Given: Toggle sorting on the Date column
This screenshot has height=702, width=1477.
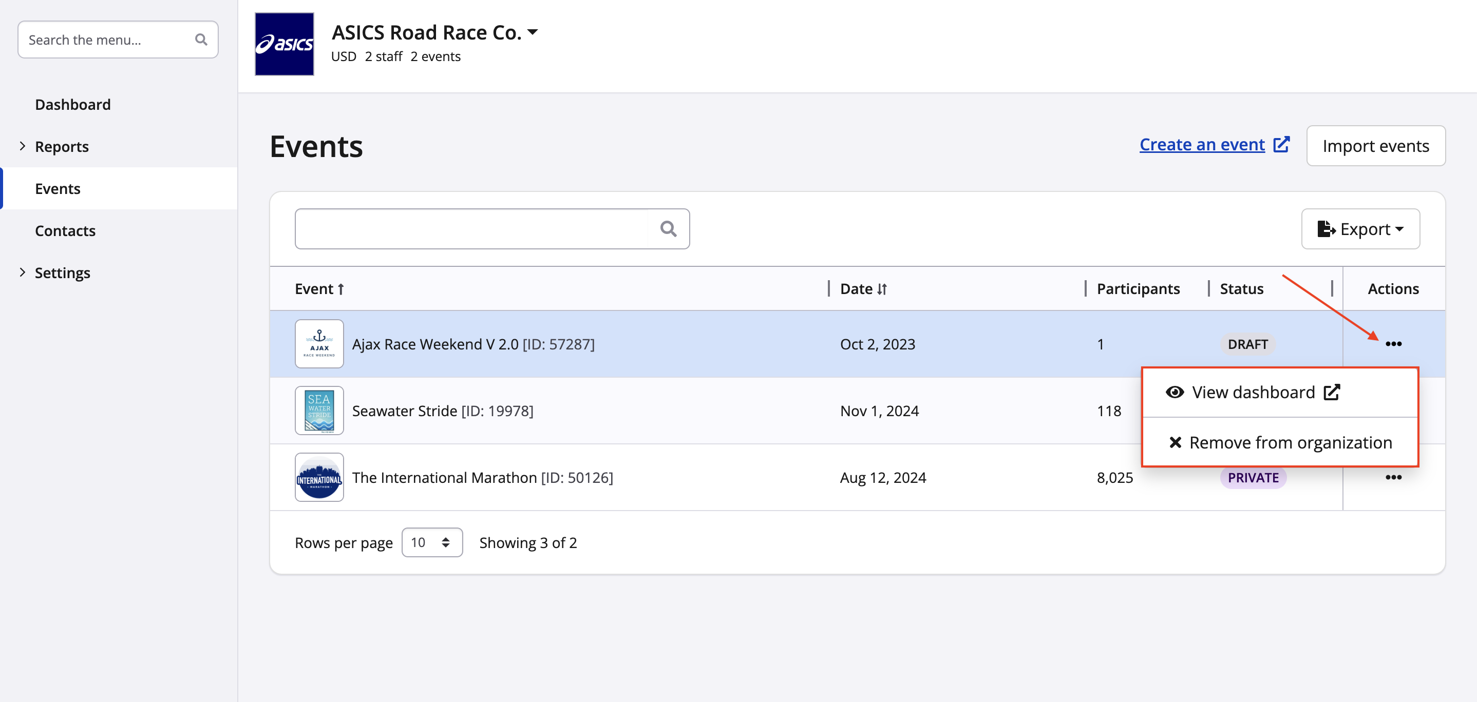Looking at the screenshot, I should 863,289.
